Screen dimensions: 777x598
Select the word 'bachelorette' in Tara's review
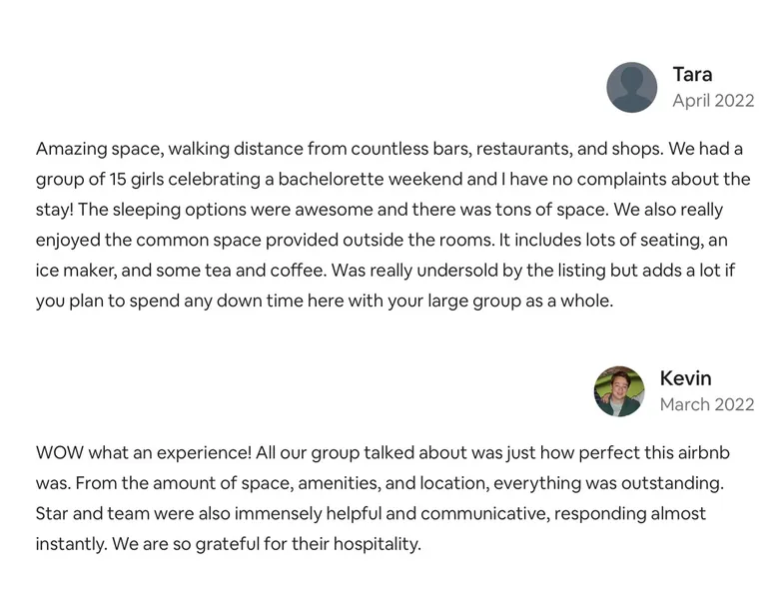[331, 179]
